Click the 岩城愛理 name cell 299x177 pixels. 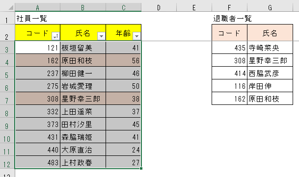[83, 86]
